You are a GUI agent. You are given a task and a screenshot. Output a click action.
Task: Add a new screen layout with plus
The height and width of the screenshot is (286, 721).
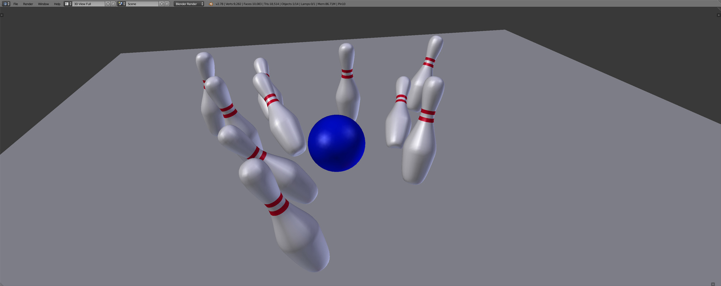click(x=108, y=4)
